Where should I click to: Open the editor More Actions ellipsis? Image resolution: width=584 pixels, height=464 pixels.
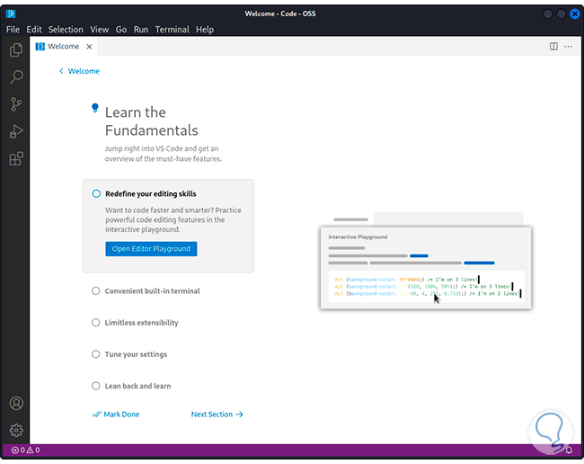[x=568, y=46]
